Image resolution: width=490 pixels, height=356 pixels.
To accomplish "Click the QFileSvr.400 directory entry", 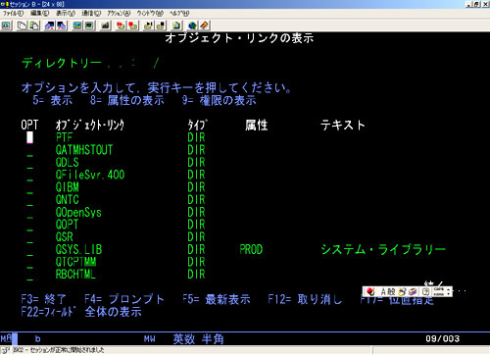I will pyautogui.click(x=90, y=175).
